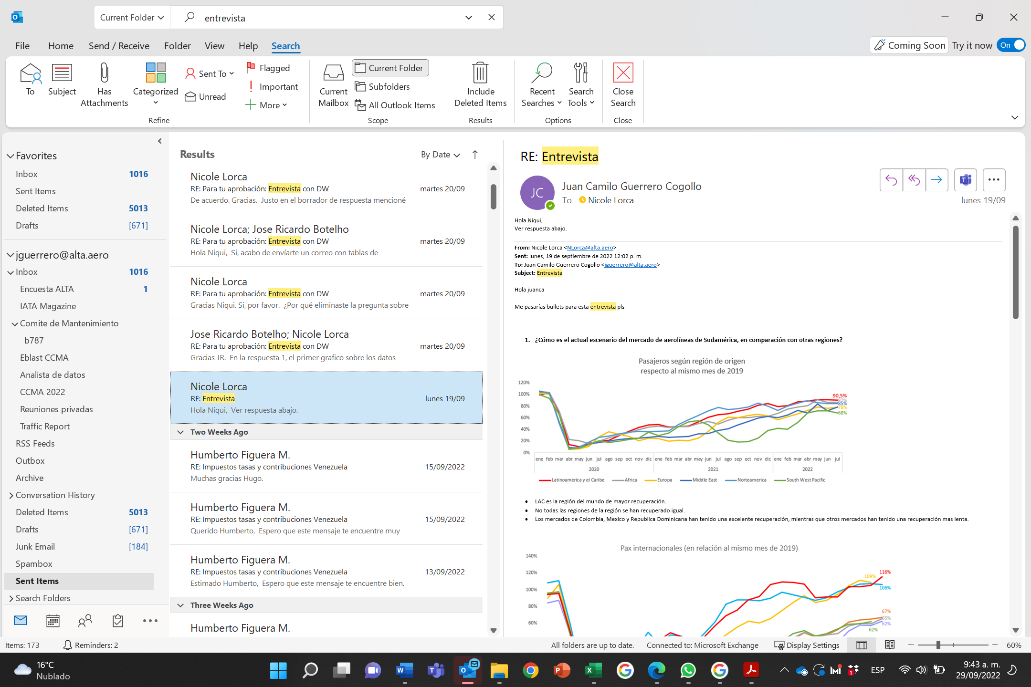Viewport: 1031px width, 687px height.
Task: Open Reminders in status bar
Action: [x=91, y=645]
